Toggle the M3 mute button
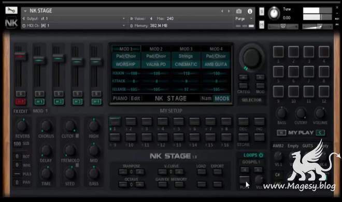This screenshot has height=202, width=342. point(77,102)
